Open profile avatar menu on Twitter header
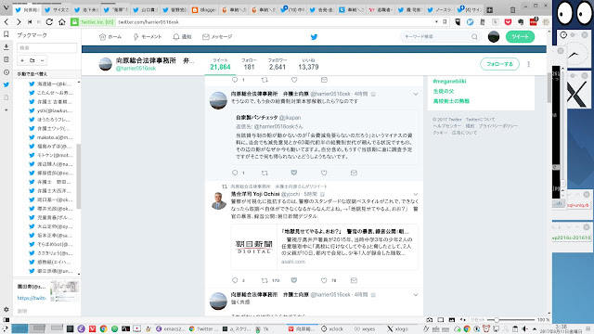This screenshot has height=334, width=594. pos(493,37)
